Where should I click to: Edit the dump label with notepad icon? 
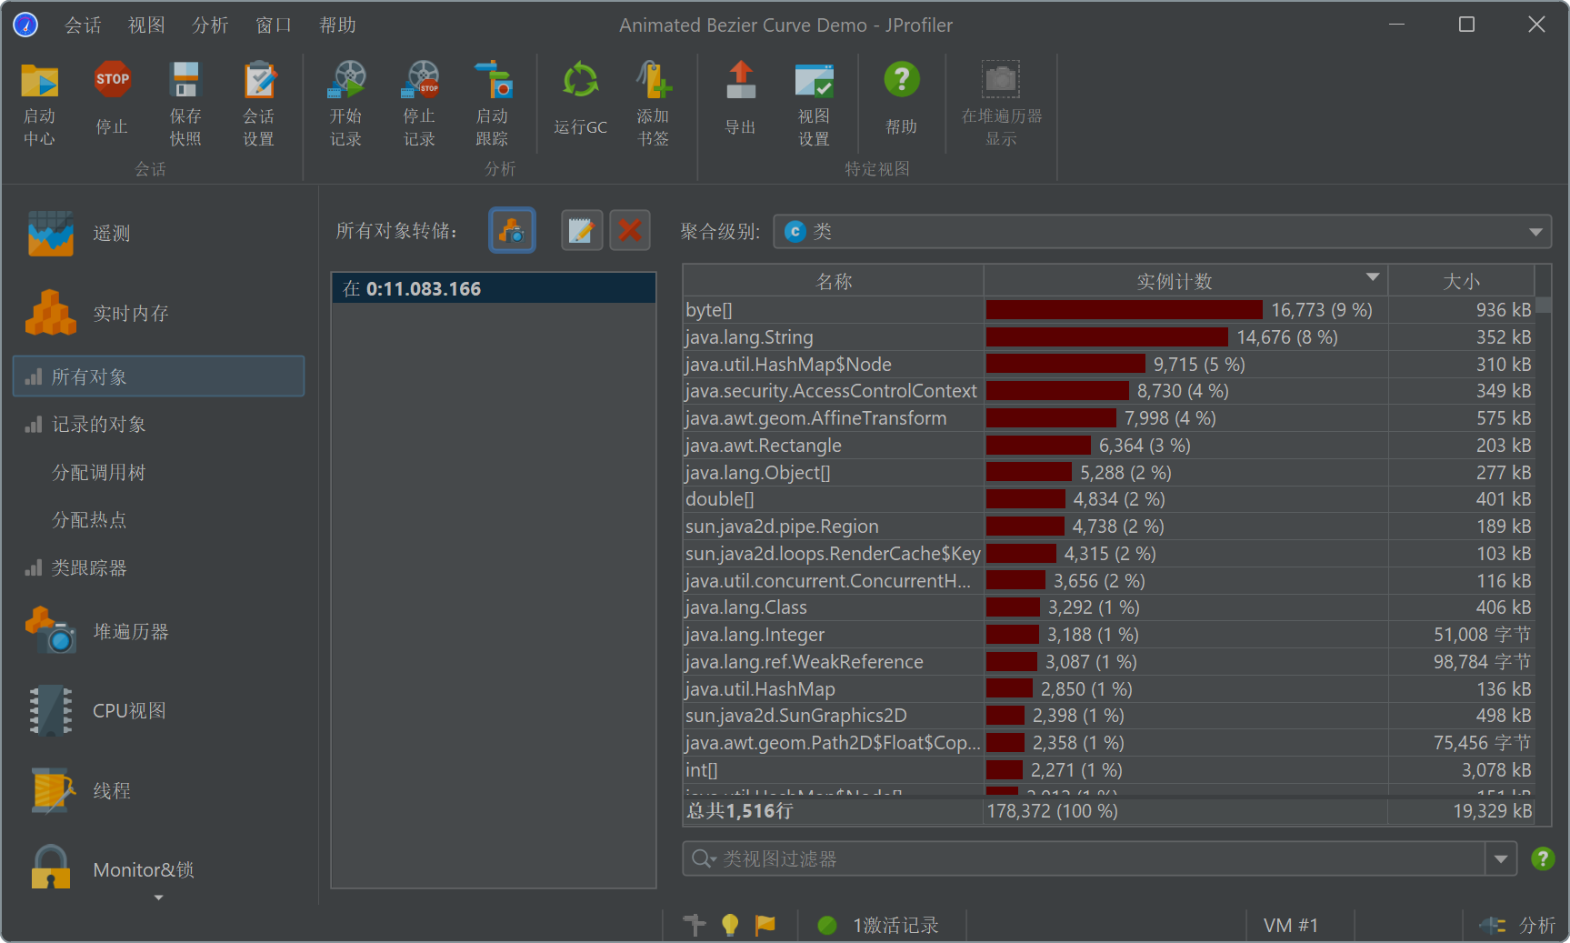point(582,230)
